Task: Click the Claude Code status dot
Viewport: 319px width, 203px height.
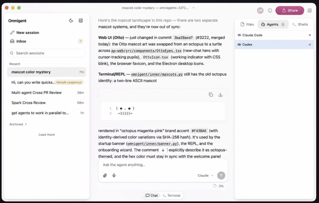Action: tap(310, 35)
